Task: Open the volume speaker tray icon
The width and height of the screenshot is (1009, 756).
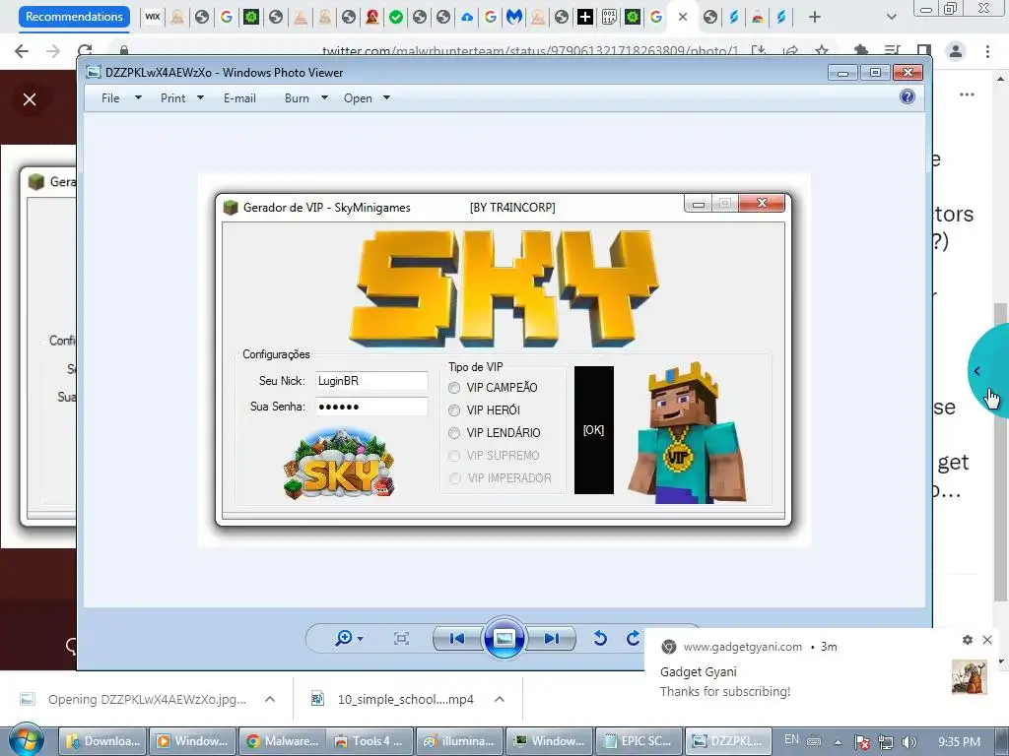Action: [909, 742]
